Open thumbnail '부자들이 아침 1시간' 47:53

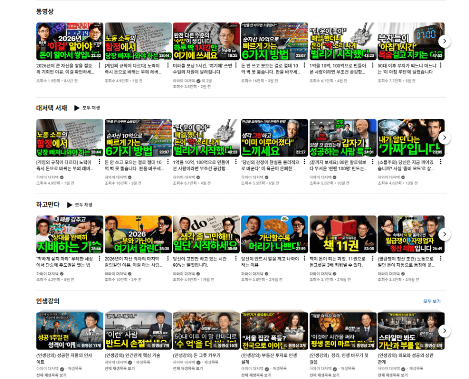pos(411,41)
